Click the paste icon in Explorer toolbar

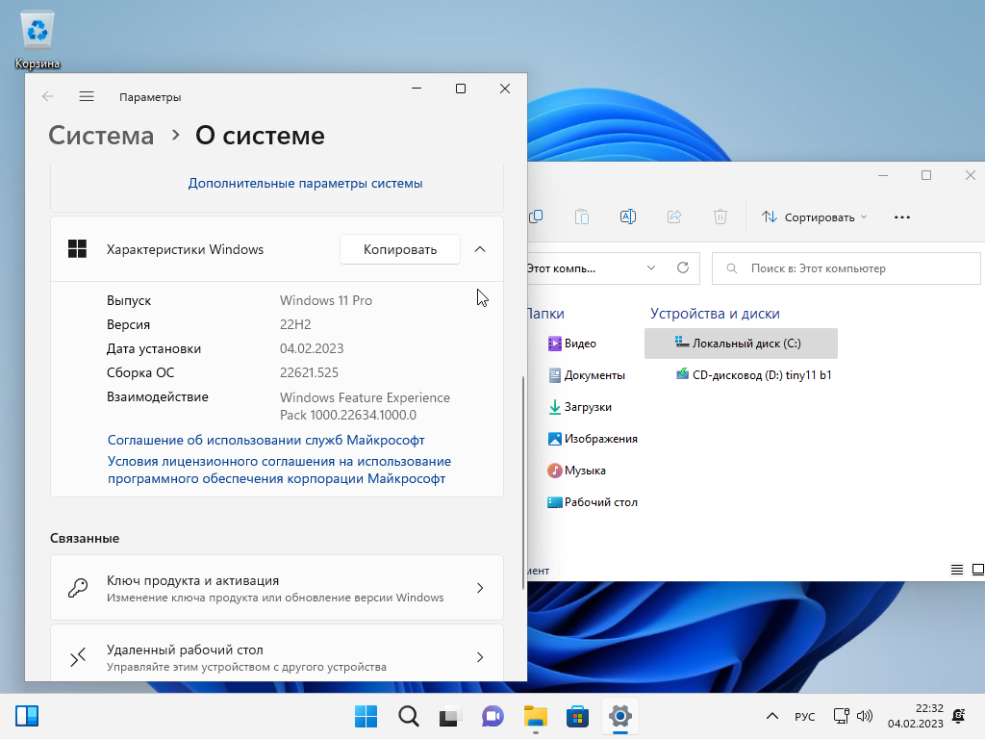pyautogui.click(x=582, y=217)
